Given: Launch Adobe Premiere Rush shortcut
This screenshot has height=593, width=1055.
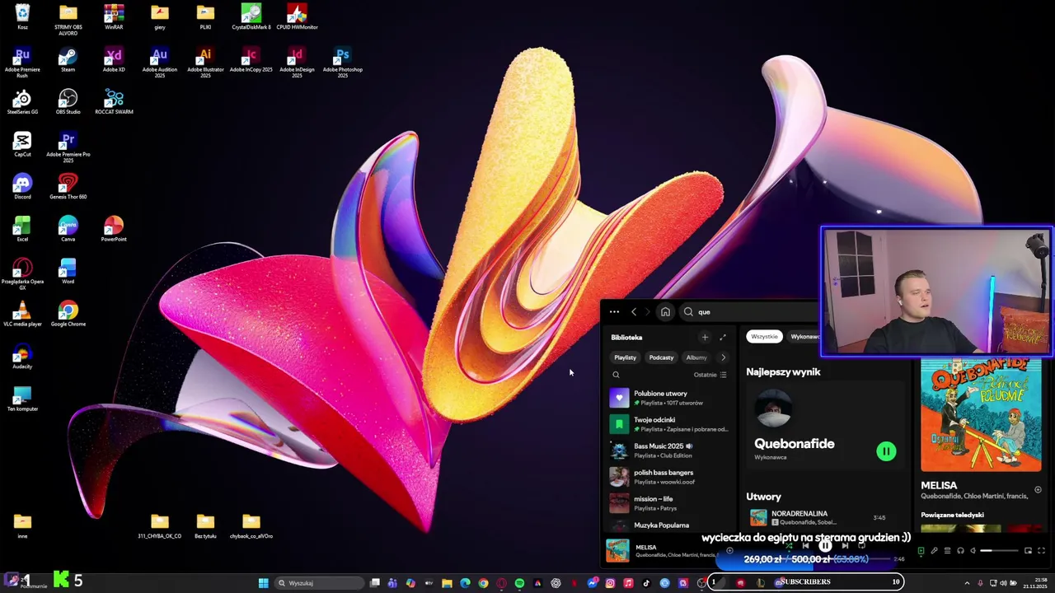Looking at the screenshot, I should [x=22, y=62].
